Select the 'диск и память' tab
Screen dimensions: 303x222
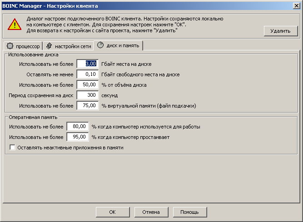click(x=123, y=45)
